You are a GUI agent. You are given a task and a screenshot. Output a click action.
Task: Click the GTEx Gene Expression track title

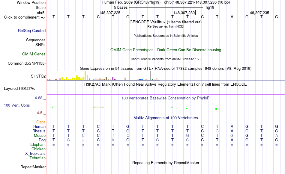tap(166, 68)
